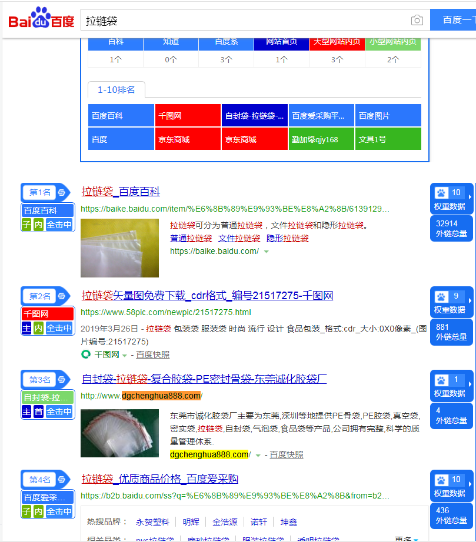Click the 子 tag under 第1名
The height and width of the screenshot is (542, 476).
(26, 225)
